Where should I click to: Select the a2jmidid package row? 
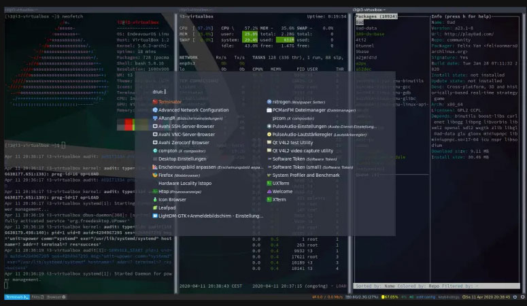click(x=366, y=58)
